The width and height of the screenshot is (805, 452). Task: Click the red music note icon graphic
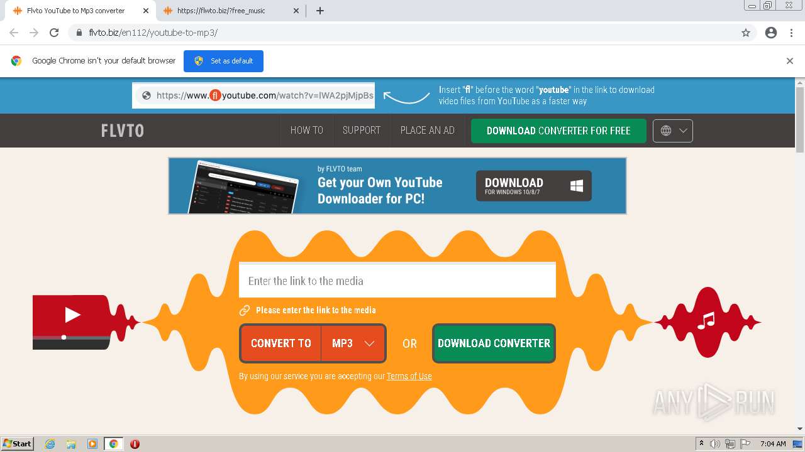pyautogui.click(x=707, y=321)
